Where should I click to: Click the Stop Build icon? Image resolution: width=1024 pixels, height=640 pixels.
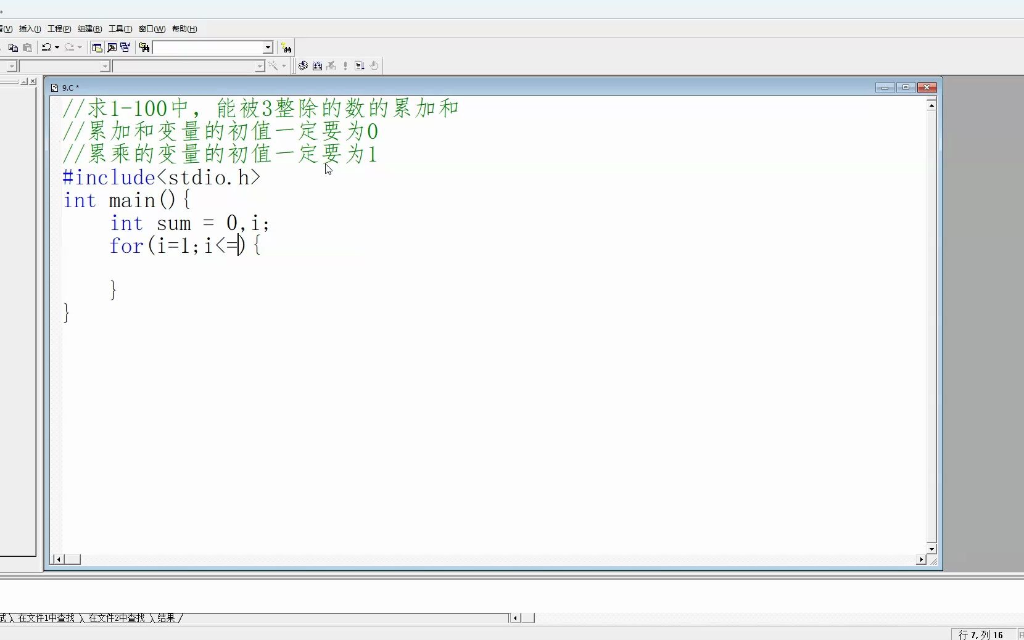pyautogui.click(x=331, y=66)
